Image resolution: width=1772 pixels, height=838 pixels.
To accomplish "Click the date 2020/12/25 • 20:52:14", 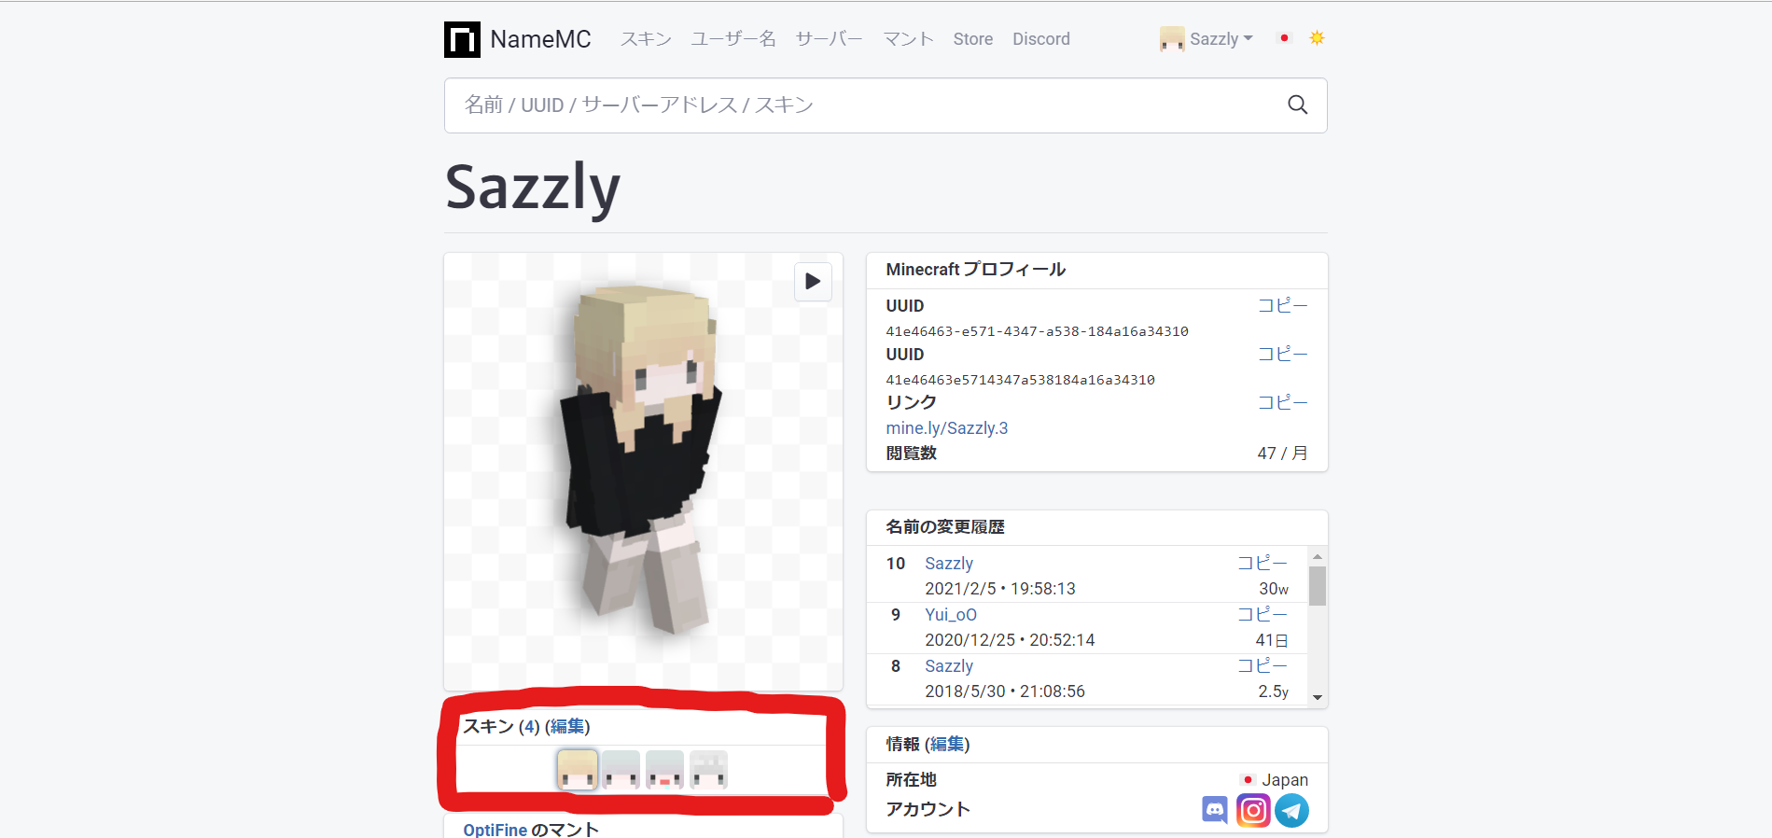I will [x=1010, y=640].
